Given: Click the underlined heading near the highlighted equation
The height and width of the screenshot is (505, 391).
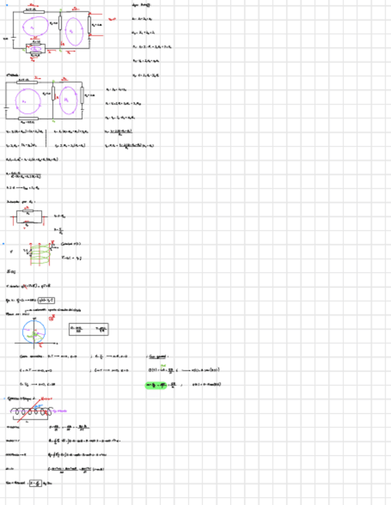Looking at the screenshot, I should click(158, 357).
